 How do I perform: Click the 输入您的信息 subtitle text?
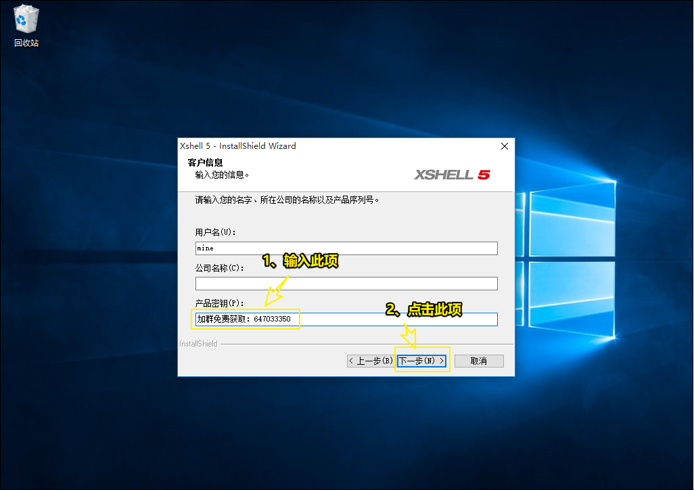(x=222, y=175)
